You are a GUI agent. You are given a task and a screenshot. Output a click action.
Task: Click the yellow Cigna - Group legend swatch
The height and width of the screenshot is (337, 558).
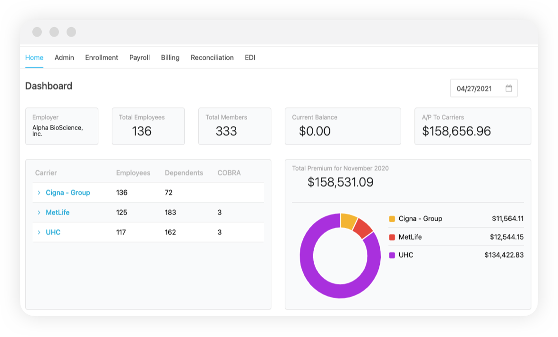tap(391, 218)
